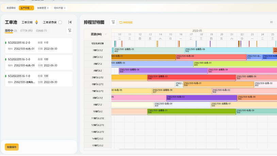
Task: Click material 2582/500-粉色-09 in second card
Action: 24,65
